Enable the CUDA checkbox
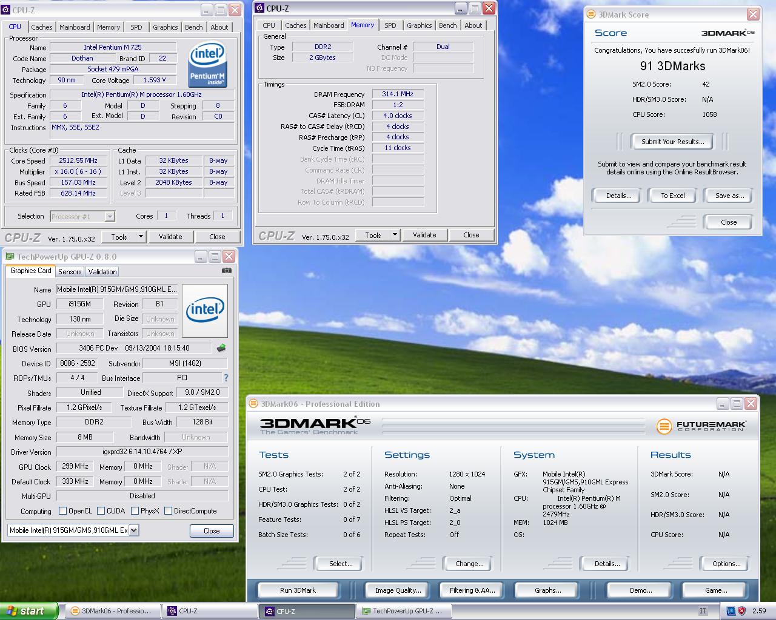Screen dimensions: 776x620 (x=101, y=511)
